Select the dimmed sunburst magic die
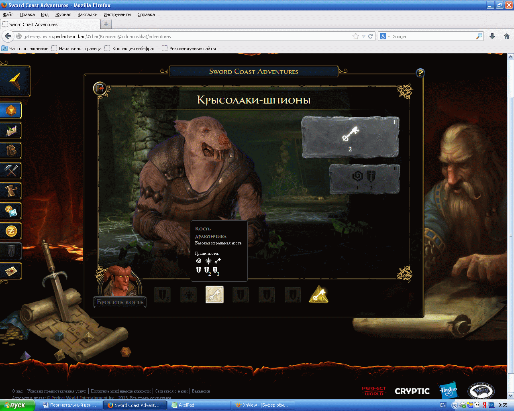This screenshot has width=514, height=411. click(188, 295)
